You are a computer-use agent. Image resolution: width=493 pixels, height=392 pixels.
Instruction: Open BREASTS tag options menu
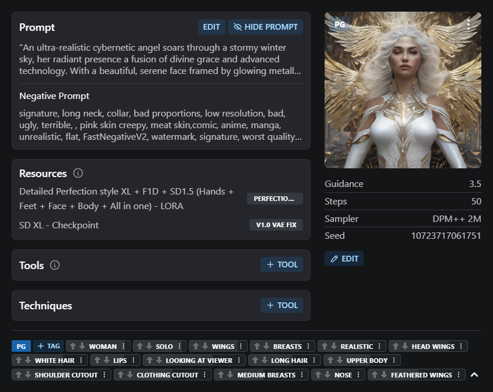(x=308, y=346)
